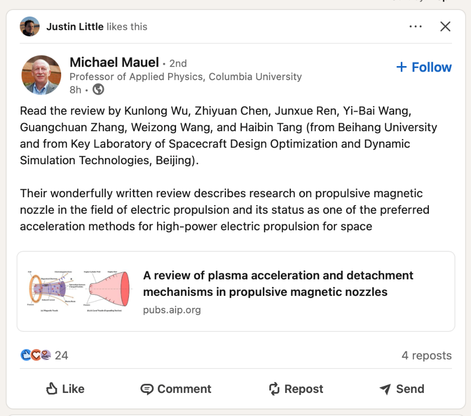Click the Send paper plane icon
This screenshot has height=416, width=471.
pos(385,389)
